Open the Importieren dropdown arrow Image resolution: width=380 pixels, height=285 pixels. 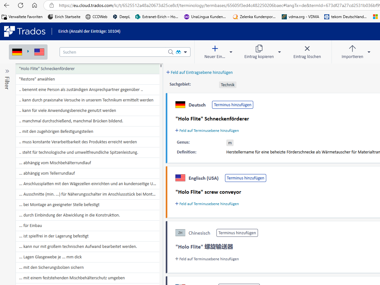369,52
